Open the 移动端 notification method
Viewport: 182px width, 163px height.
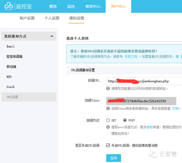coord(11,67)
